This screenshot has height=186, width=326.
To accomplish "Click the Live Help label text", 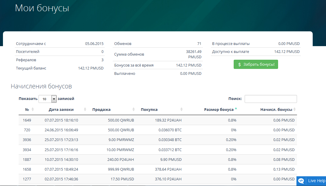I will click(317, 181).
